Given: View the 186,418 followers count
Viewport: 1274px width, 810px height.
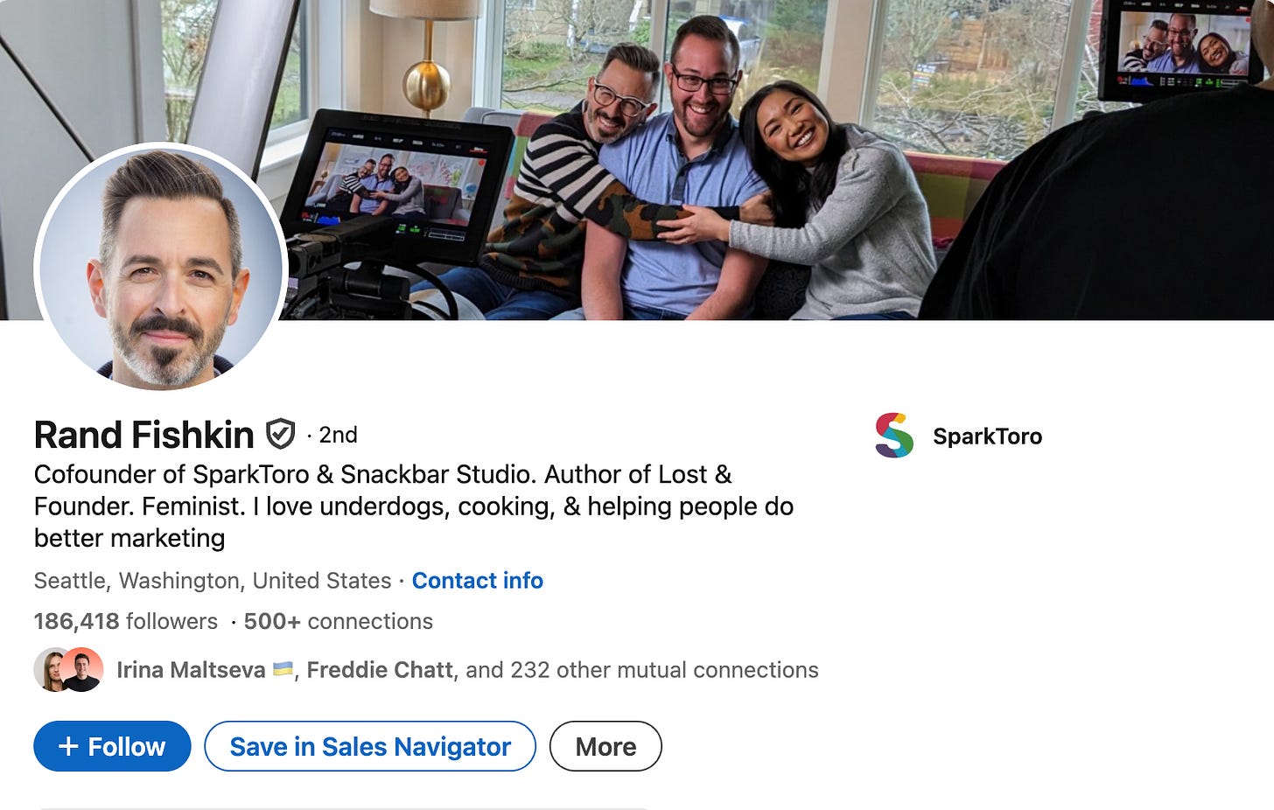Looking at the screenshot, I should point(126,621).
